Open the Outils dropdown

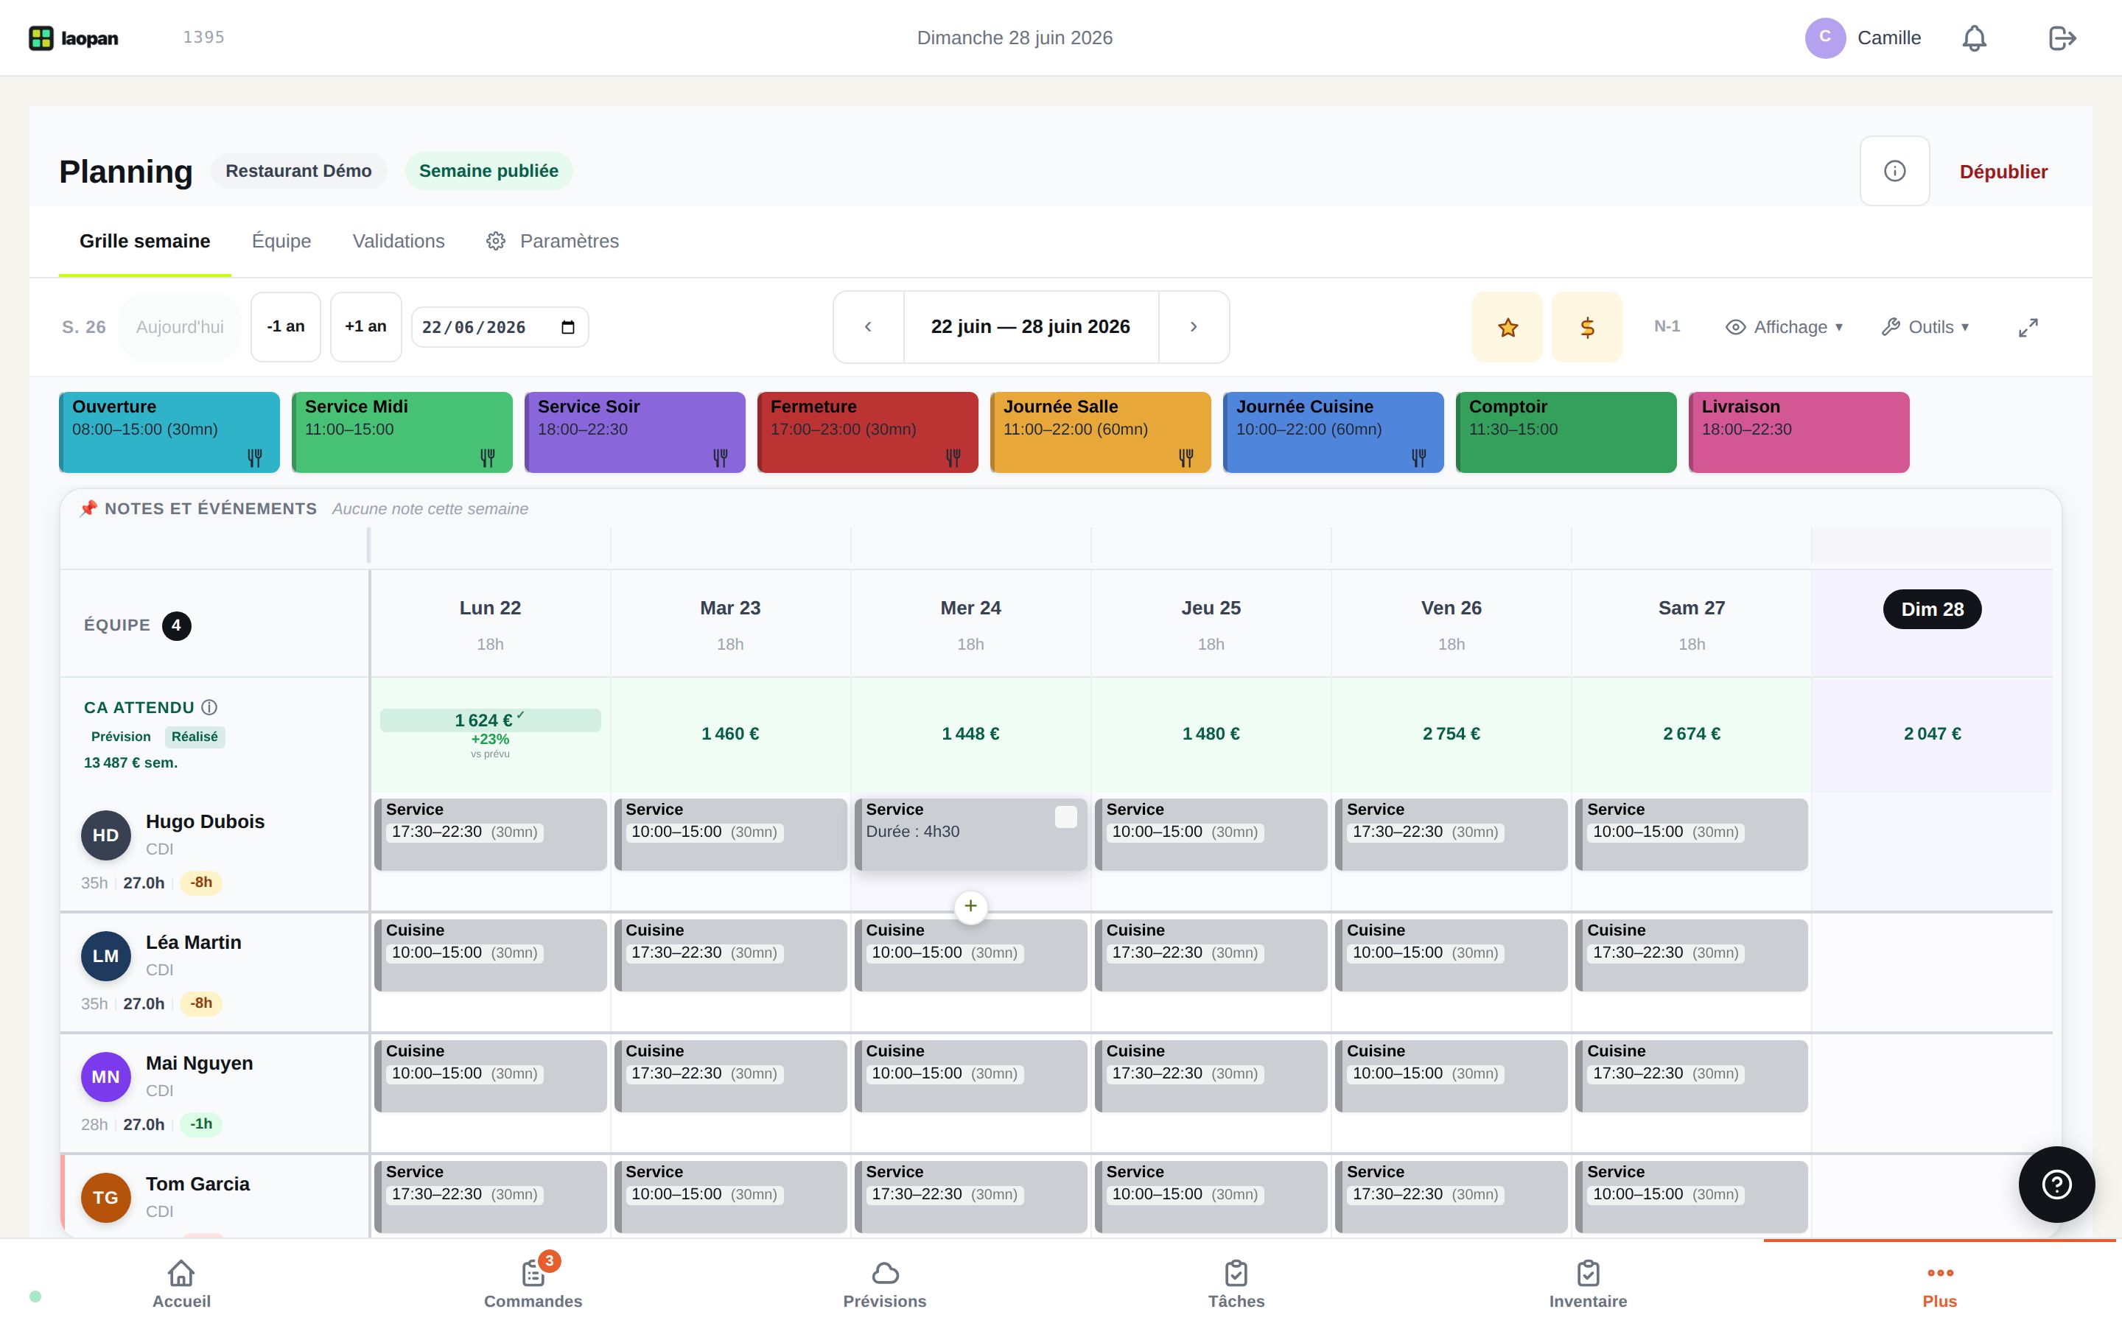point(1925,327)
